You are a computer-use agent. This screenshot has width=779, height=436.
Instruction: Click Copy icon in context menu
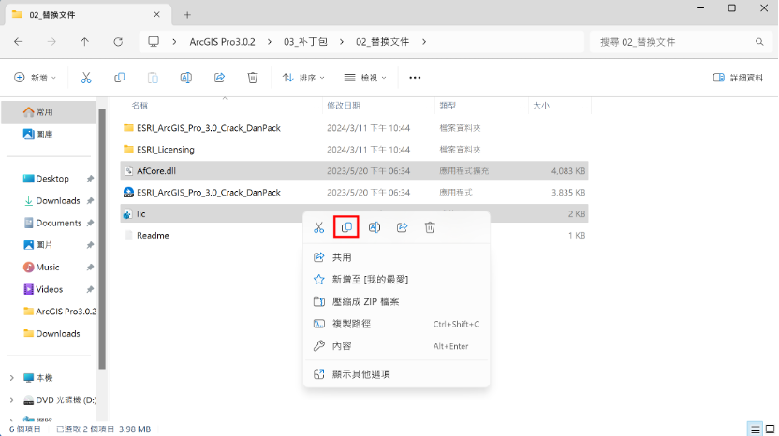346,227
